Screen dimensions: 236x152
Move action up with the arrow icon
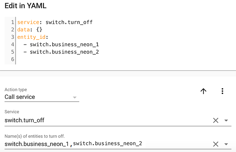204,91
